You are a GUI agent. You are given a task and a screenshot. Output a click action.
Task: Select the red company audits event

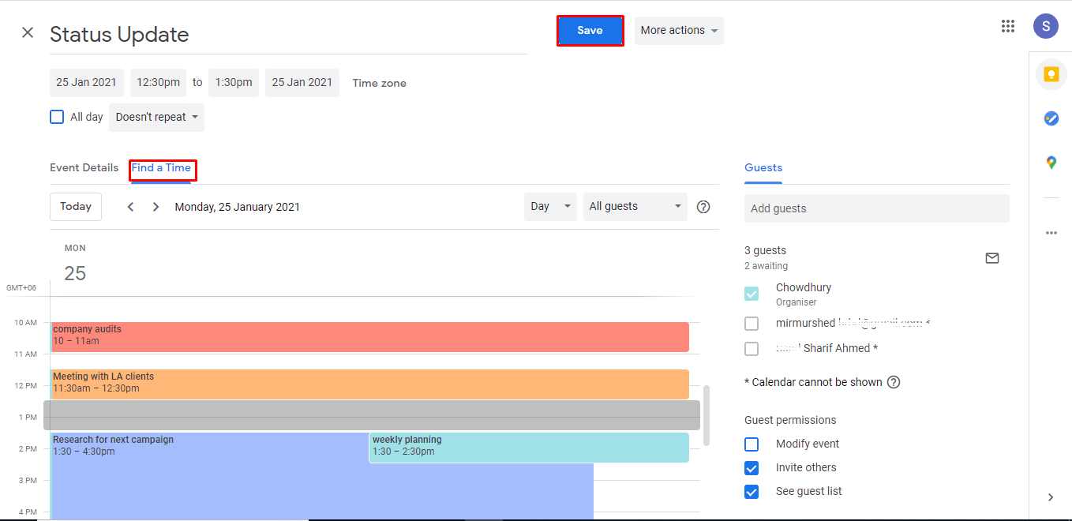click(369, 337)
